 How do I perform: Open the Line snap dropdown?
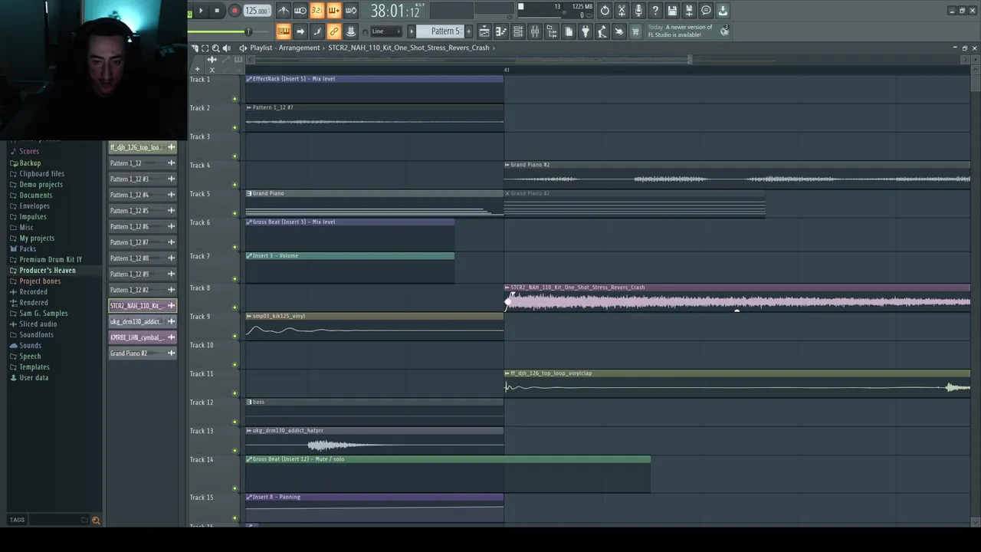coord(386,31)
